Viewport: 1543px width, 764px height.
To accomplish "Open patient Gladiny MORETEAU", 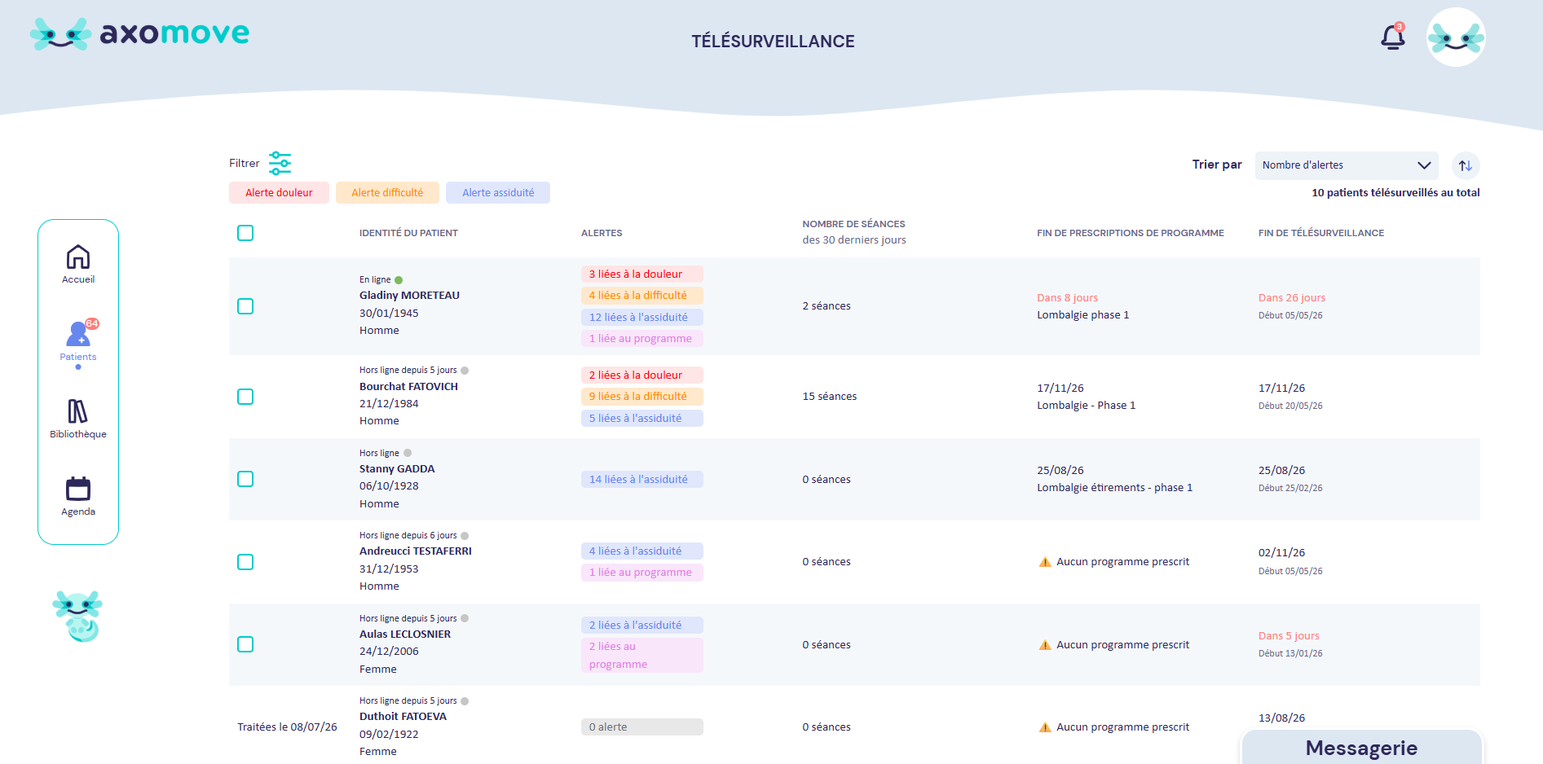I will tap(409, 296).
